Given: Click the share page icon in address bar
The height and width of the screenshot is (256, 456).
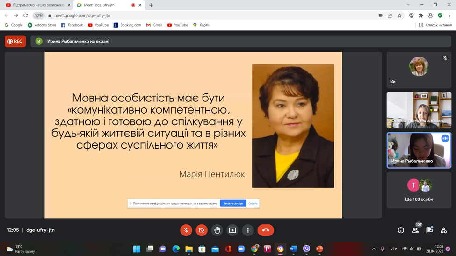Looking at the screenshot, I should 390,16.
